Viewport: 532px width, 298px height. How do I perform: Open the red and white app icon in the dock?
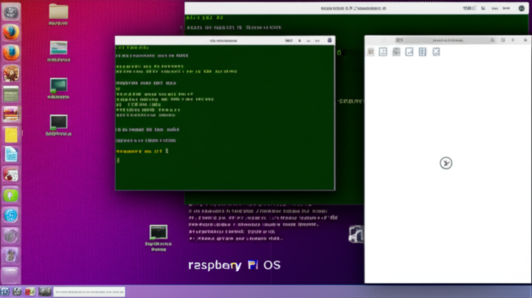(x=11, y=175)
